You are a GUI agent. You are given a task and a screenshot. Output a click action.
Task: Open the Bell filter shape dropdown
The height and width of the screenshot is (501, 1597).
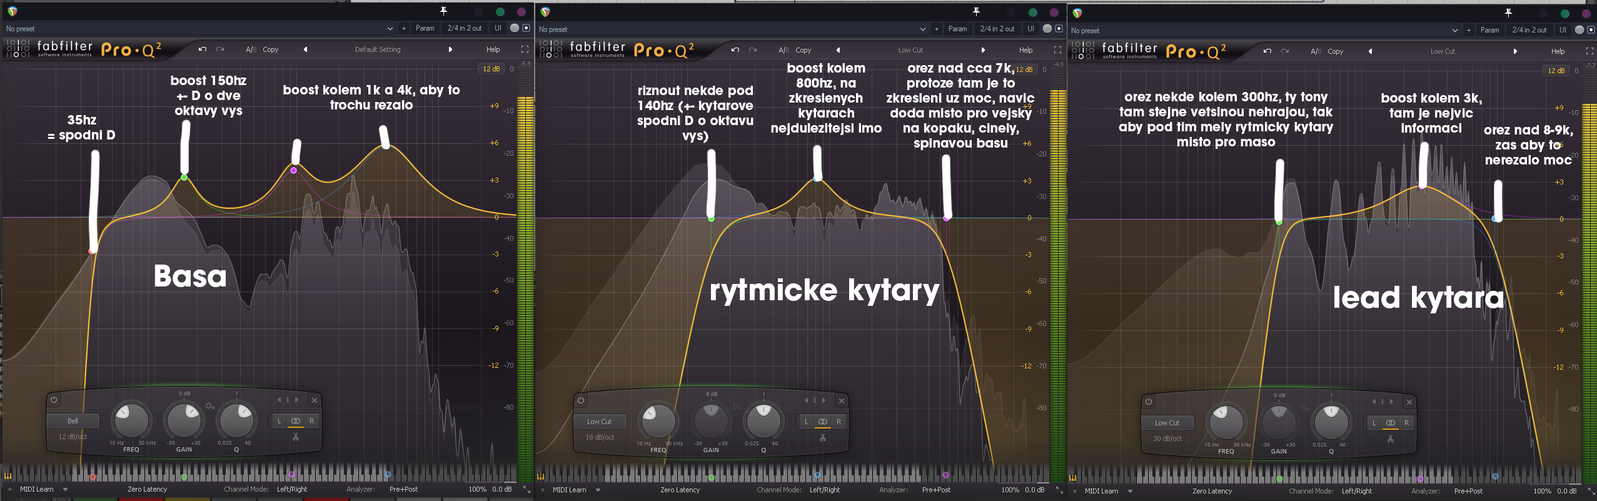point(73,421)
